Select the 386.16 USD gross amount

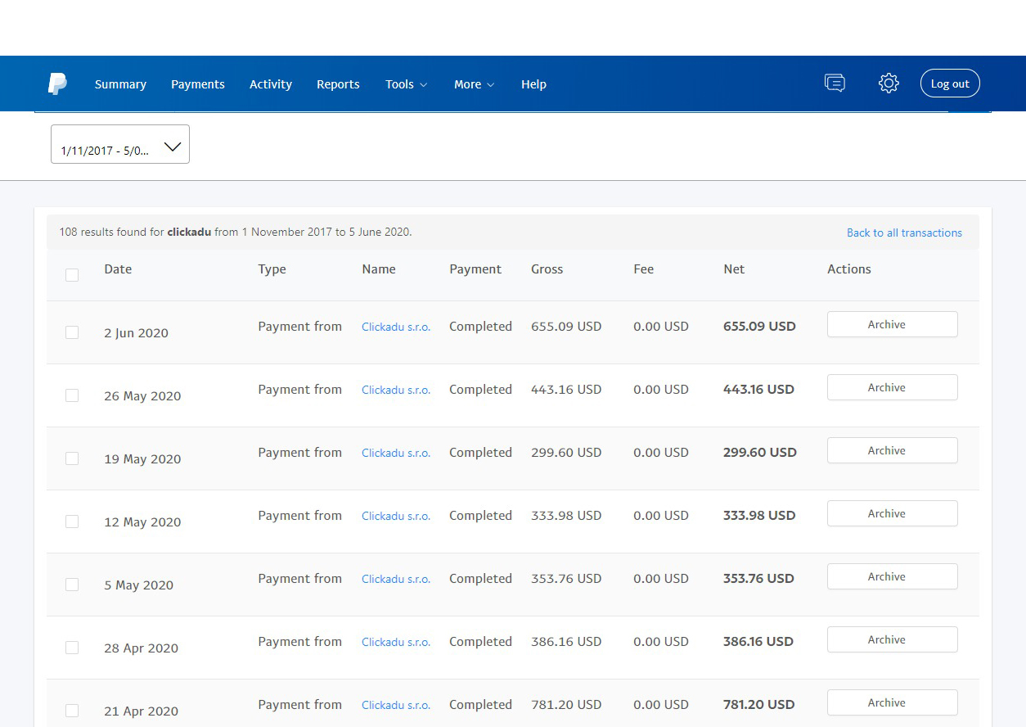pos(566,642)
